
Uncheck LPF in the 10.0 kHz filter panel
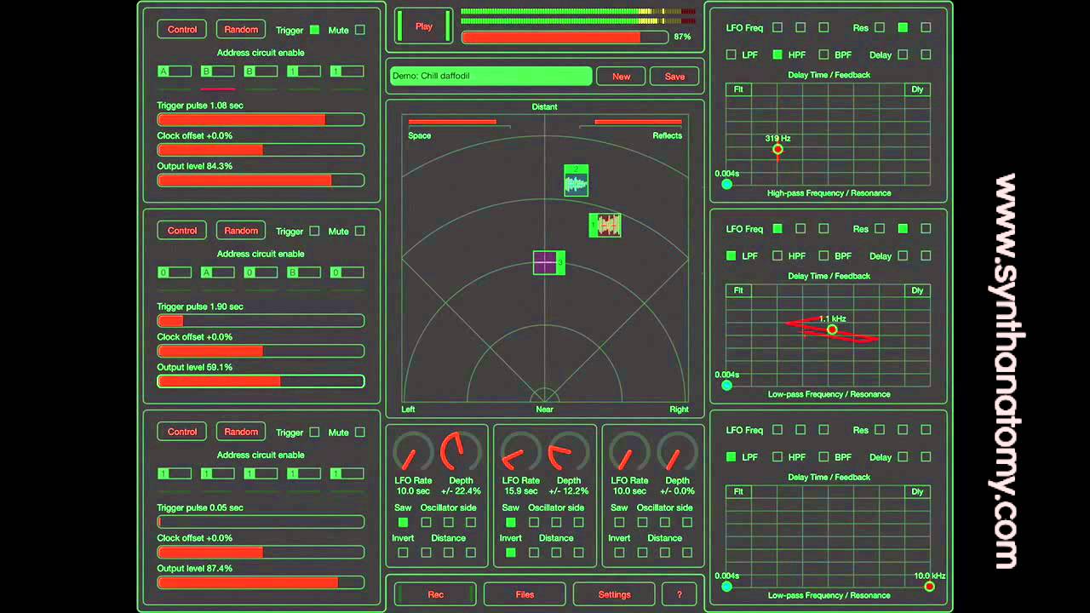[x=731, y=457]
